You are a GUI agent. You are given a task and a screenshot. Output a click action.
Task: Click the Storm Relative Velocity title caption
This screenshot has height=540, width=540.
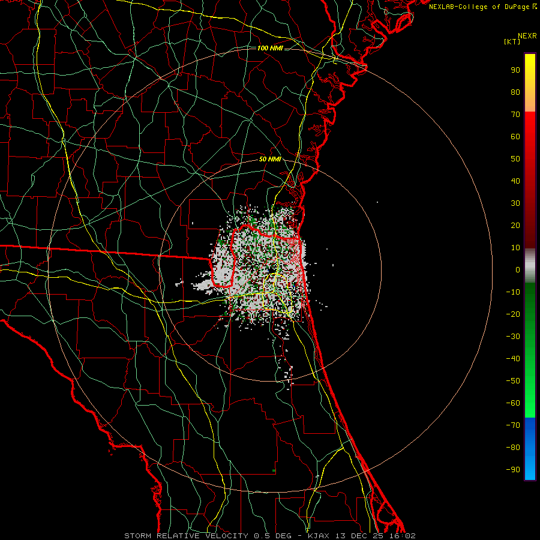click(x=185, y=536)
